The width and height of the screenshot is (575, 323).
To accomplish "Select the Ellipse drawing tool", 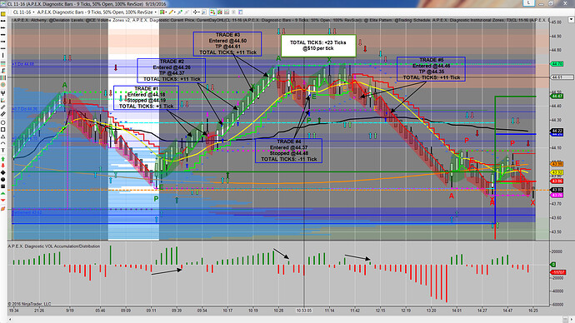I will pyautogui.click(x=3, y=122).
